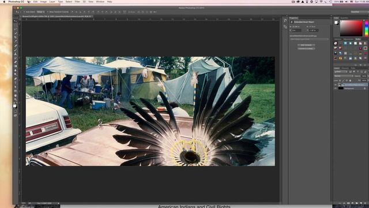369x208 pixels.
Task: Select the Background layer thumbnail
Action: 341,88
